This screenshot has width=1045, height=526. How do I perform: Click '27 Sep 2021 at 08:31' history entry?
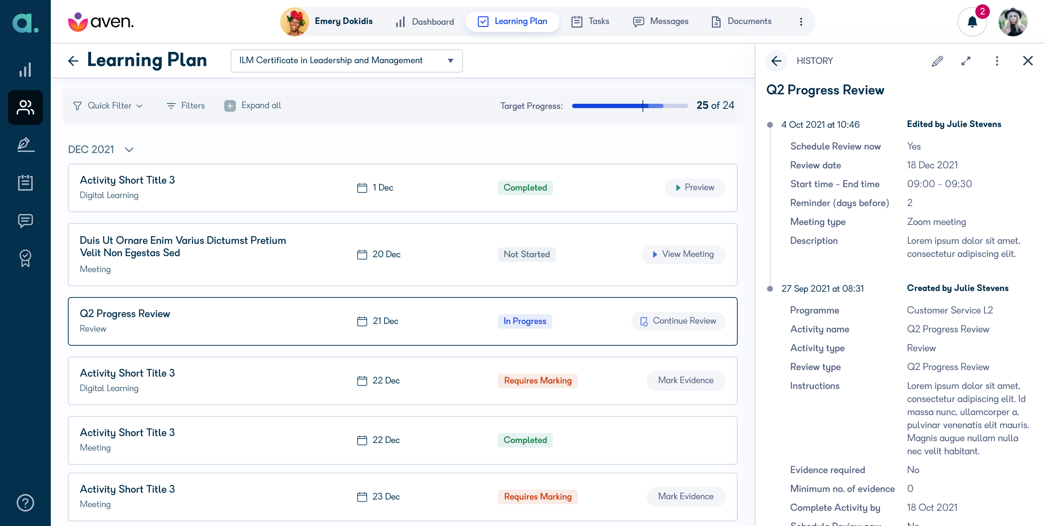822,289
